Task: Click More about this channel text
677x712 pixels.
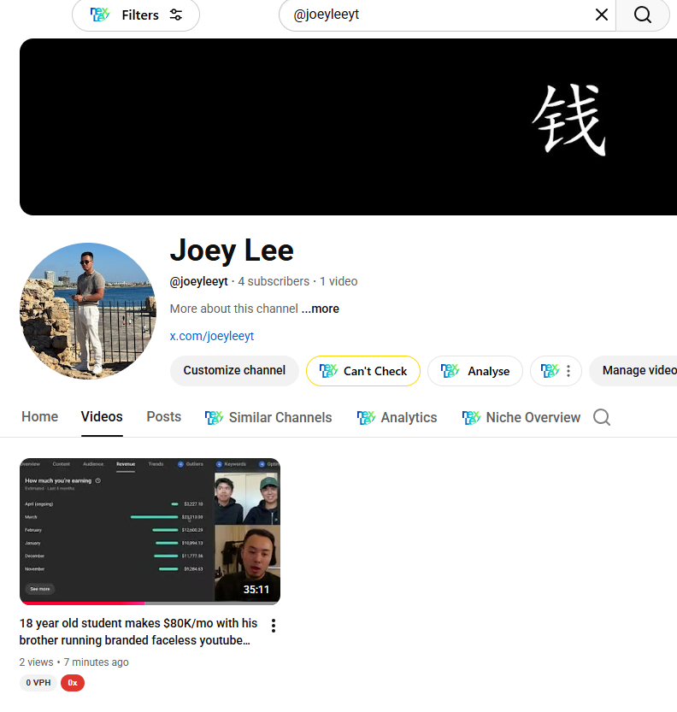Action: [234, 309]
